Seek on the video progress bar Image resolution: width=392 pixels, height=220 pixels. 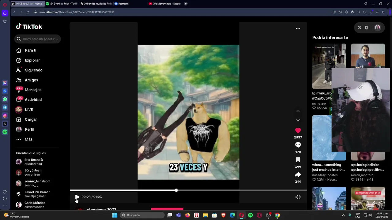pyautogui.click(x=188, y=190)
